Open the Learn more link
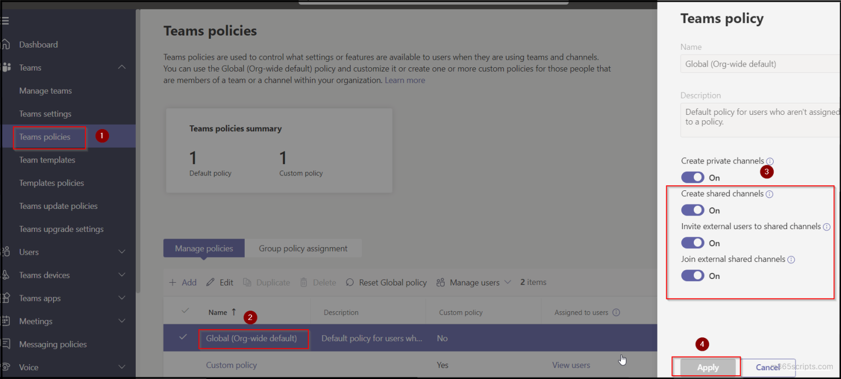The width and height of the screenshot is (841, 379). 405,80
